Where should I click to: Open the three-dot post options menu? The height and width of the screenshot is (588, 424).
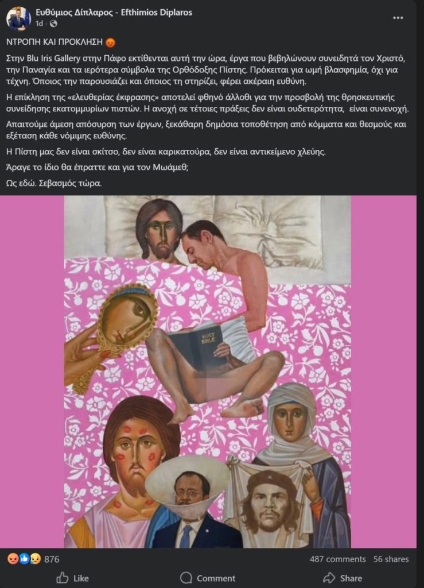[x=398, y=18]
